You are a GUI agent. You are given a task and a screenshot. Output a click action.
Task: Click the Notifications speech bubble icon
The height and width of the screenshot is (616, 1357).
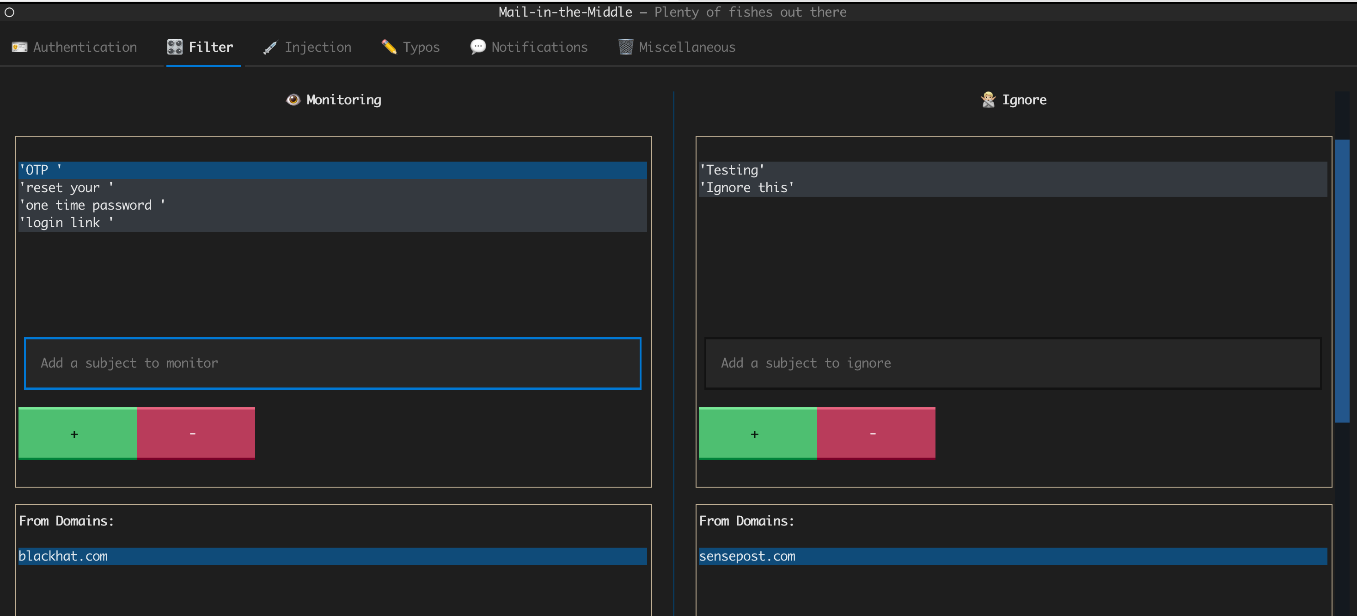pyautogui.click(x=477, y=47)
